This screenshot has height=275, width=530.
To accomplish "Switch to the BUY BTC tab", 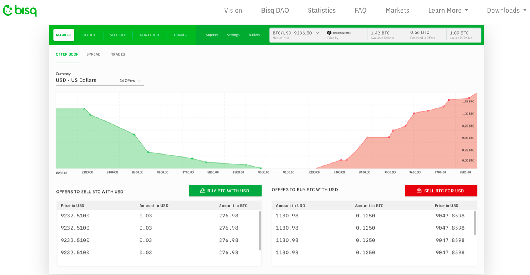I will (89, 35).
